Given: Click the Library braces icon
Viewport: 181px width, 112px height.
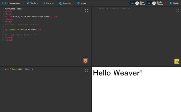Looking at the screenshot, I should [x=43, y=3].
